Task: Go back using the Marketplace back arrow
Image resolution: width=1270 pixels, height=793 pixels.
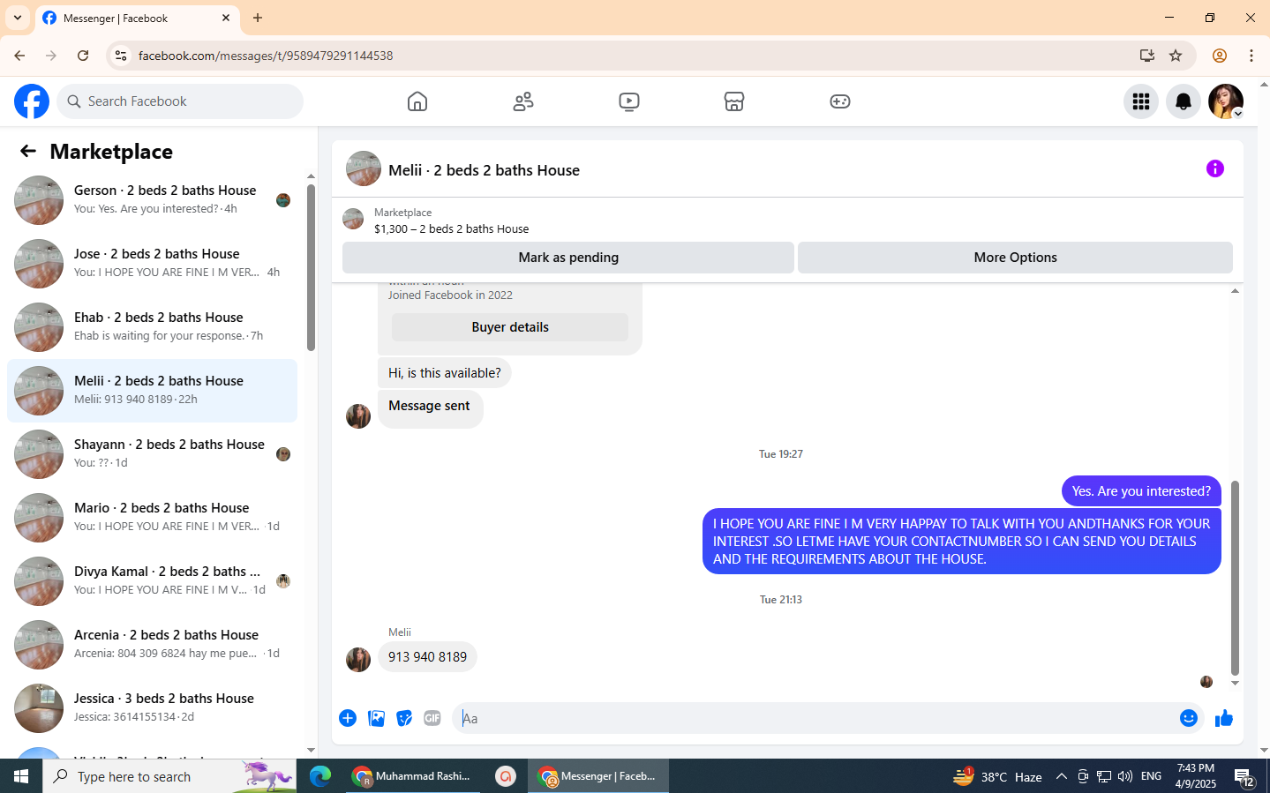Action: pos(28,151)
